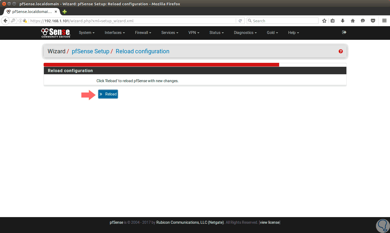The height and width of the screenshot is (233, 390).
Task: Focus the Firefox URL address field
Action: click(132, 21)
